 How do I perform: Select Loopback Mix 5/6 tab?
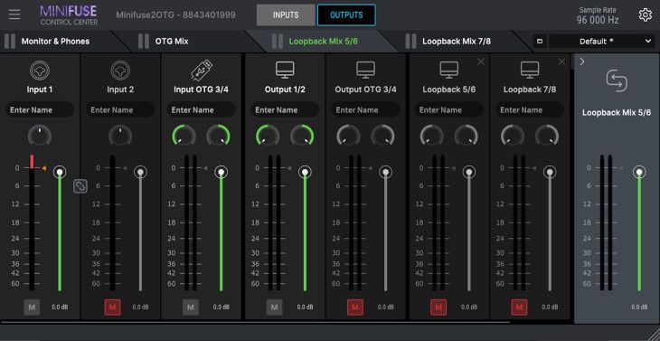point(324,42)
